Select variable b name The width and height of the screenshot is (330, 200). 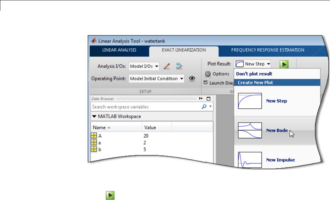point(100,149)
